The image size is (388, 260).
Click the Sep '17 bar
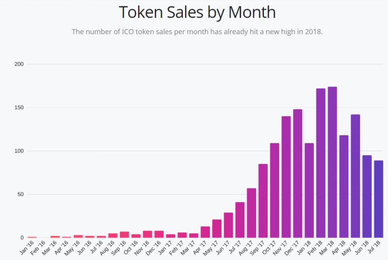point(263,201)
